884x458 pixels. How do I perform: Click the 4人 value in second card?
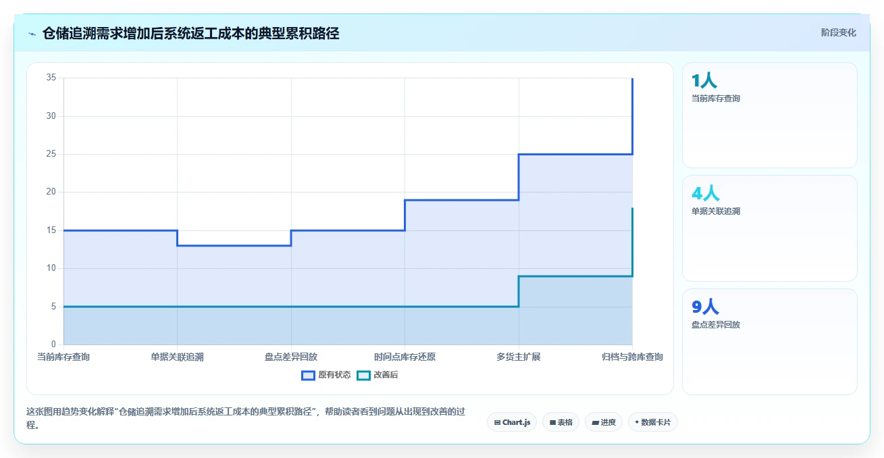[x=705, y=194]
